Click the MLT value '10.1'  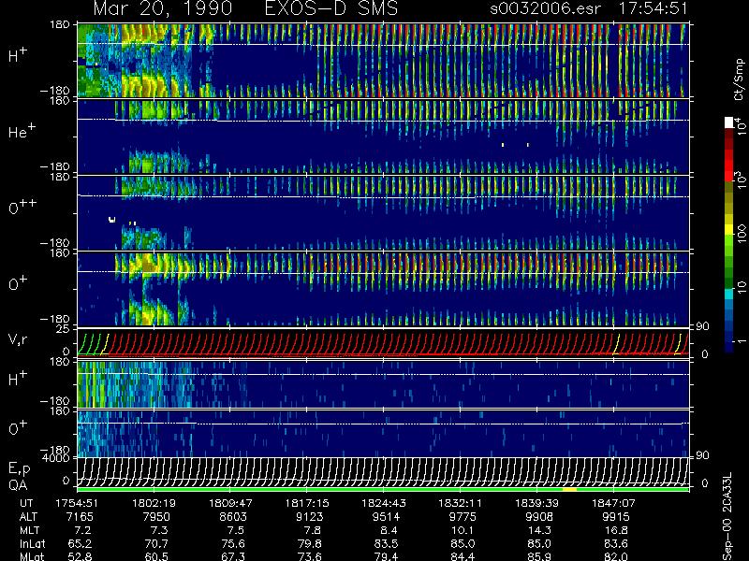463,530
